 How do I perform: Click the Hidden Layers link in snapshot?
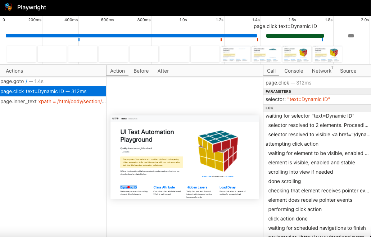(x=197, y=187)
